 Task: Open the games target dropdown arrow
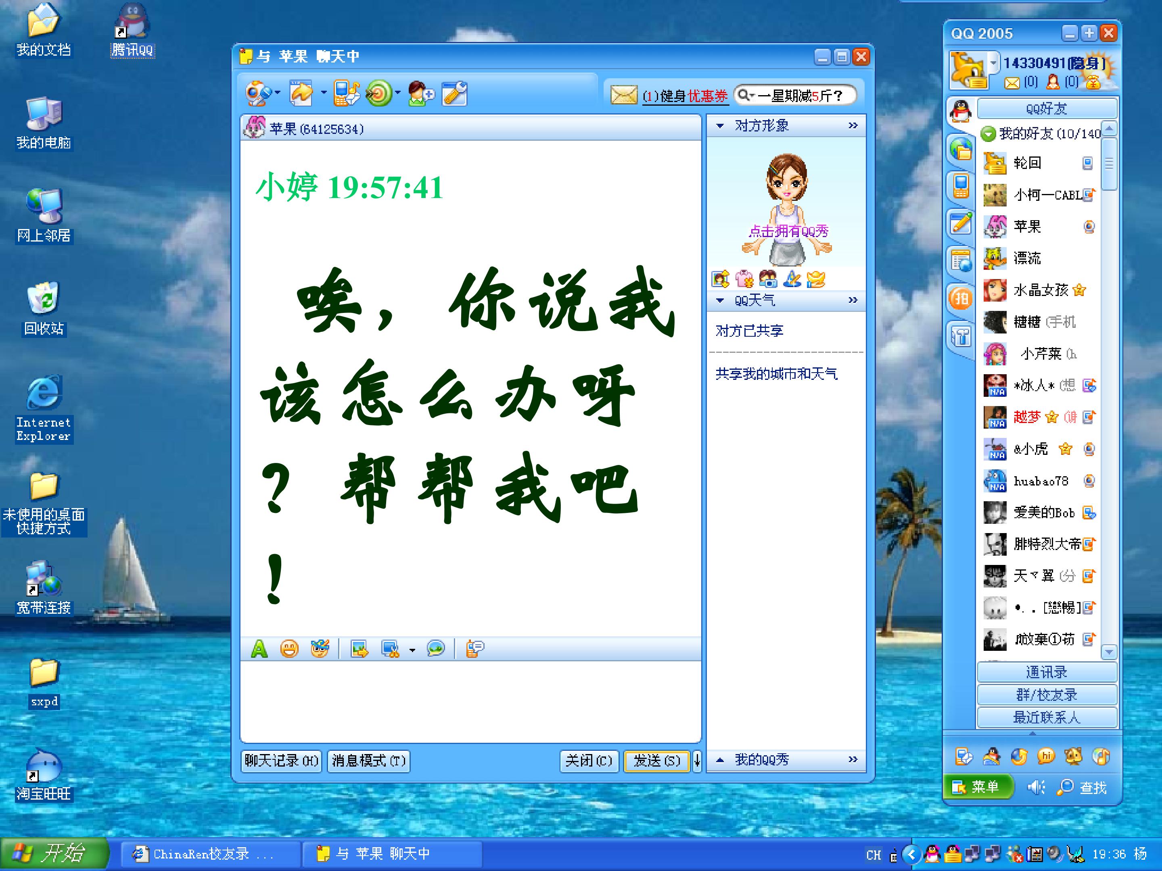[398, 93]
